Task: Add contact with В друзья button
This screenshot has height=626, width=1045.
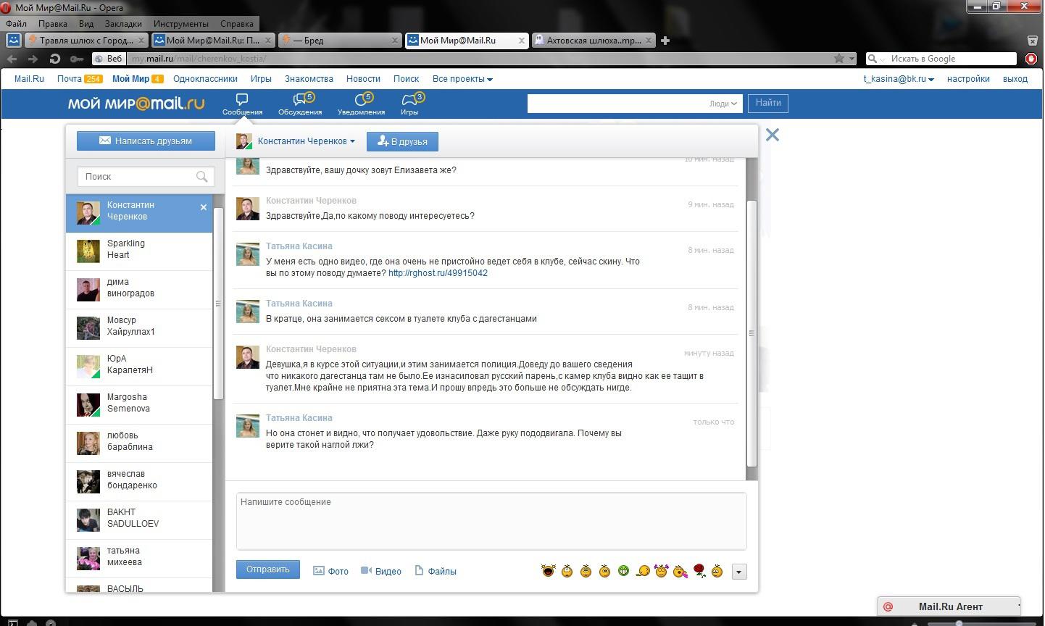Action: coord(402,141)
